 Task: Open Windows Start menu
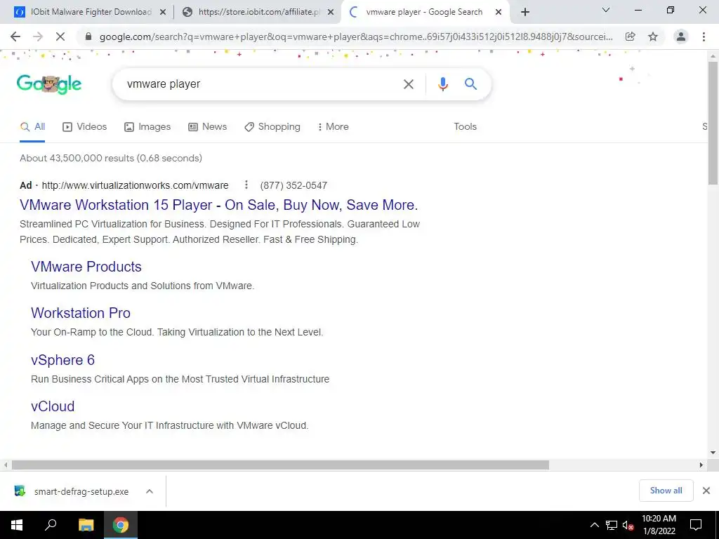[x=17, y=525]
